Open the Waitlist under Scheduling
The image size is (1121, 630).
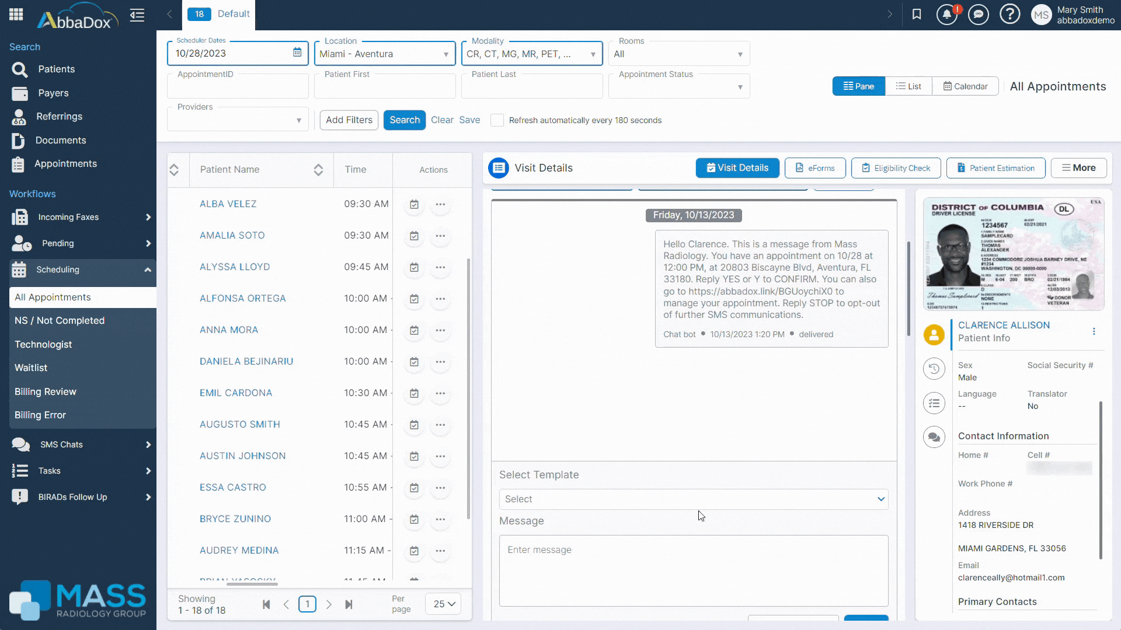coord(31,367)
